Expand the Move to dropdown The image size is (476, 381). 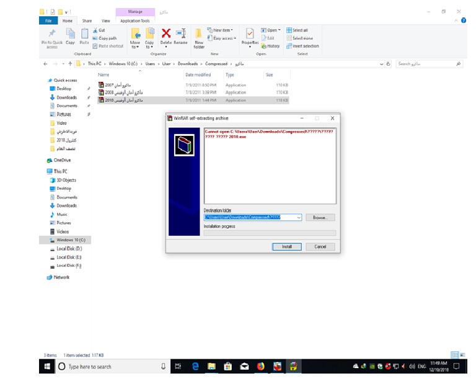point(134,46)
